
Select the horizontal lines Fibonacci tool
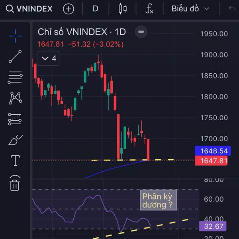[15, 77]
